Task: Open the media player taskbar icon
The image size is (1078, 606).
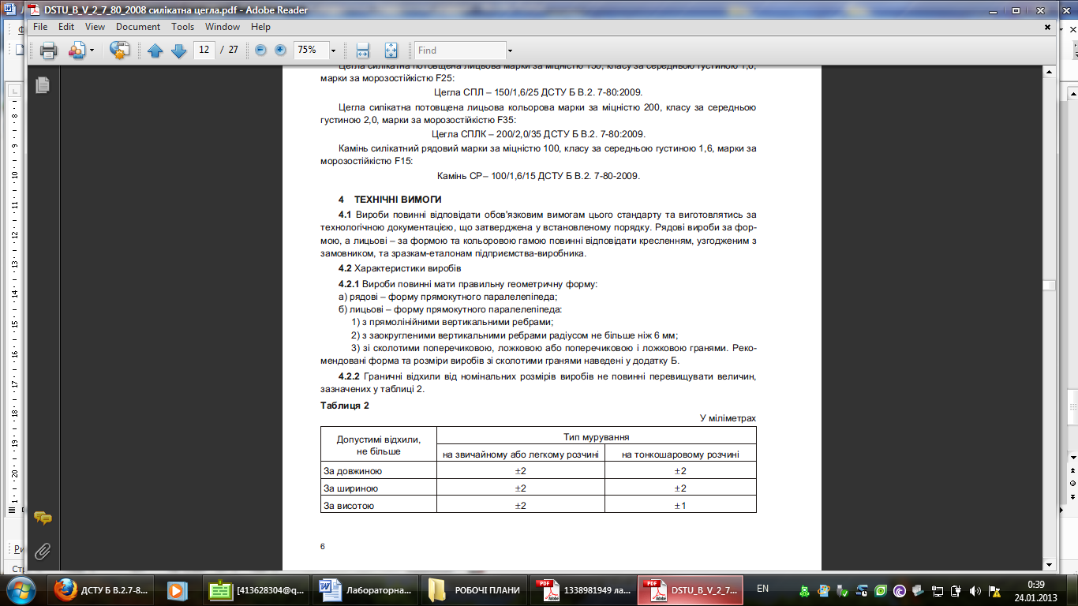Action: [x=178, y=590]
